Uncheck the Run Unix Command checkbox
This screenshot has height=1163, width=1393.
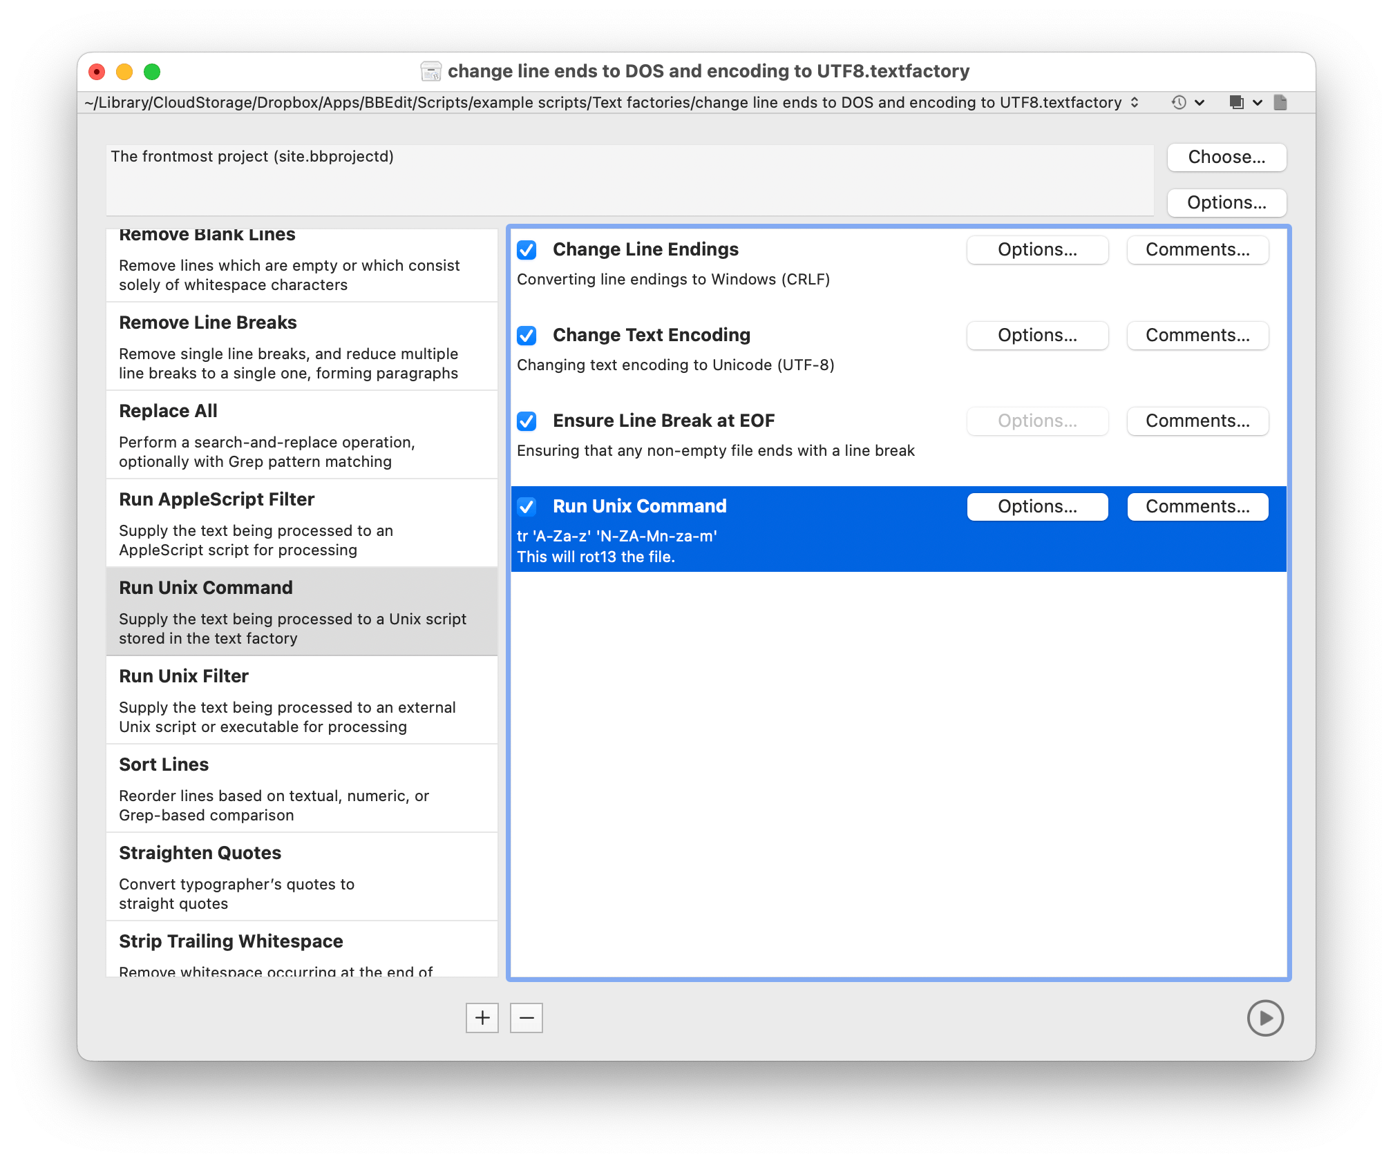coord(527,507)
